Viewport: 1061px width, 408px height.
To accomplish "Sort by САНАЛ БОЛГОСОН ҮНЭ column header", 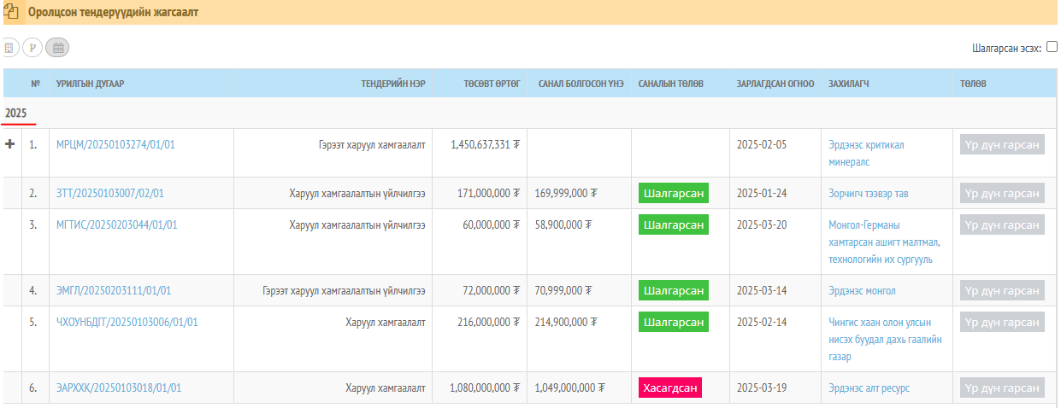I will tap(581, 84).
